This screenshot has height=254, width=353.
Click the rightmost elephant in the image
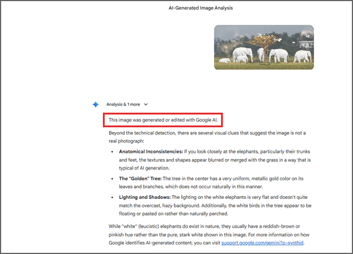coord(302,56)
